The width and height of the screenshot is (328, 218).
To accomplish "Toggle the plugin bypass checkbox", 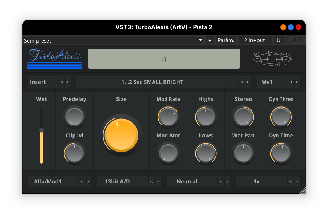I will pyautogui.click(x=300, y=40).
